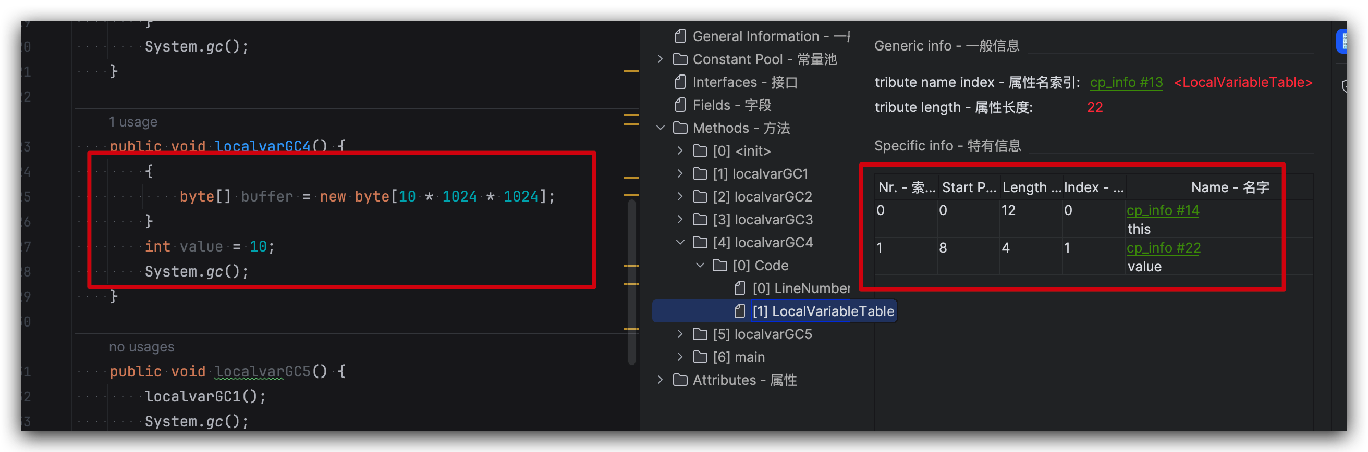Image resolution: width=1368 pixels, height=452 pixels.
Task: Click the Attributes folder icon
Action: [x=680, y=380]
